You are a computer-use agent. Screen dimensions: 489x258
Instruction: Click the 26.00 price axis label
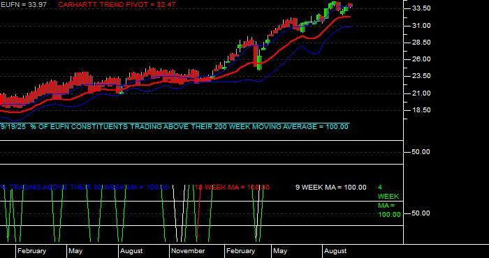point(421,59)
